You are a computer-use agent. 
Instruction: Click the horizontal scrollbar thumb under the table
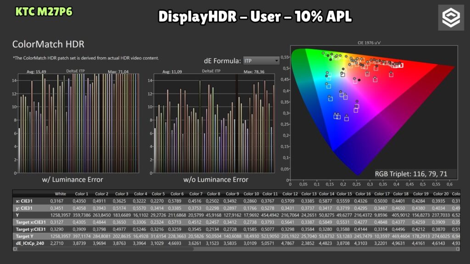click(106, 249)
